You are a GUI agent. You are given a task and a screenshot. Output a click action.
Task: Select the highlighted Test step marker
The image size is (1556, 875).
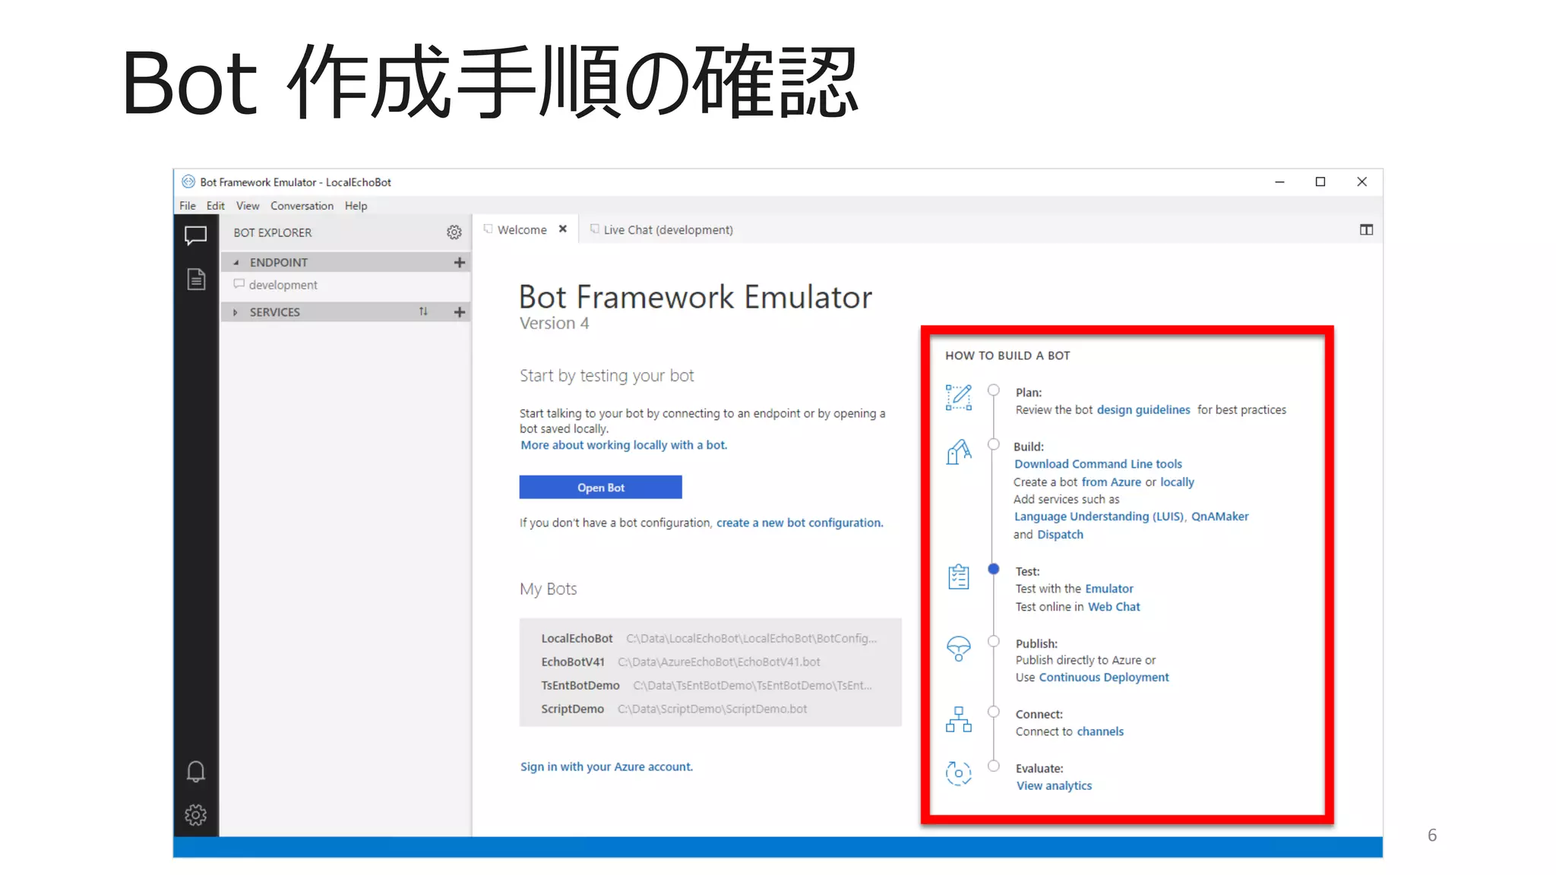[994, 569]
